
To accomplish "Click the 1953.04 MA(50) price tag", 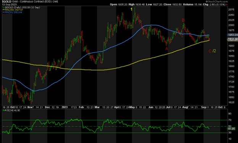I will (233, 35).
